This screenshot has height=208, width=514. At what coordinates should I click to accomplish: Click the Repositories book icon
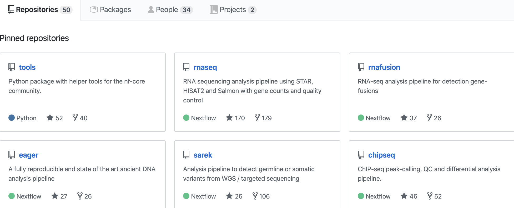pos(11,9)
